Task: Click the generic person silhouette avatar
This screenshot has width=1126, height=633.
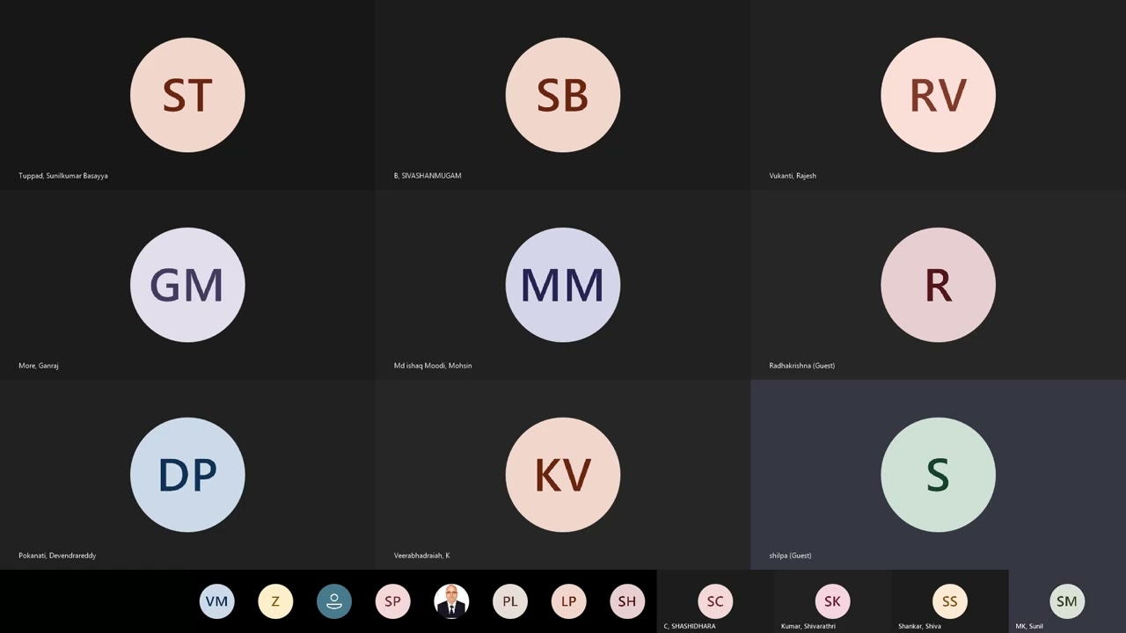Action: coord(334,601)
